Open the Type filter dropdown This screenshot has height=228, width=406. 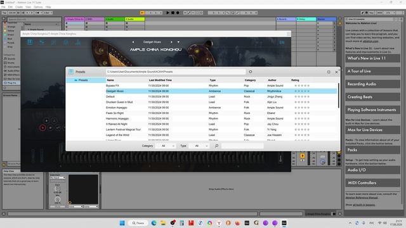point(199,146)
